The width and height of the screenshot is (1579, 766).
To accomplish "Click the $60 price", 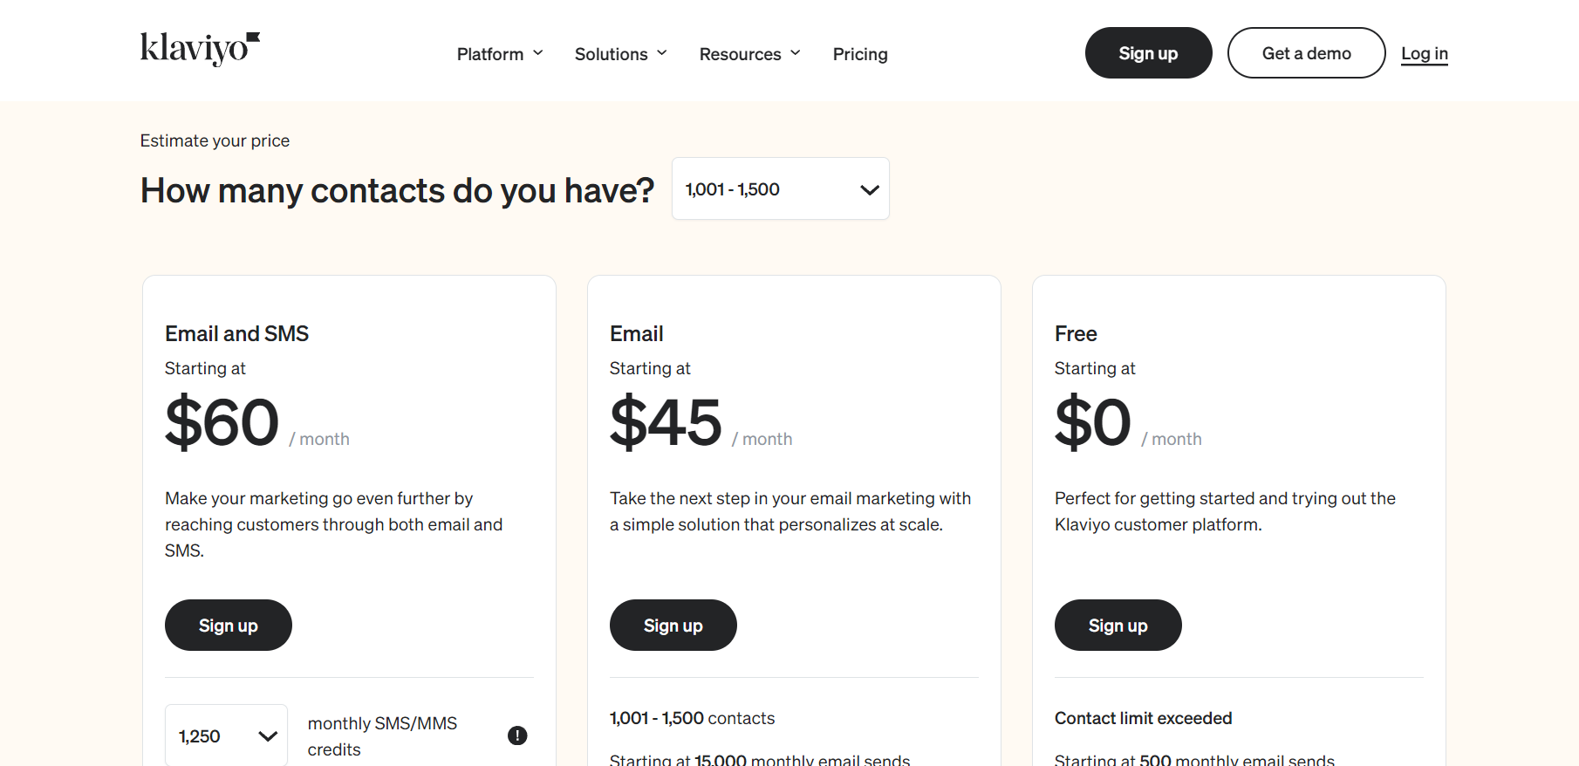I will pyautogui.click(x=222, y=422).
